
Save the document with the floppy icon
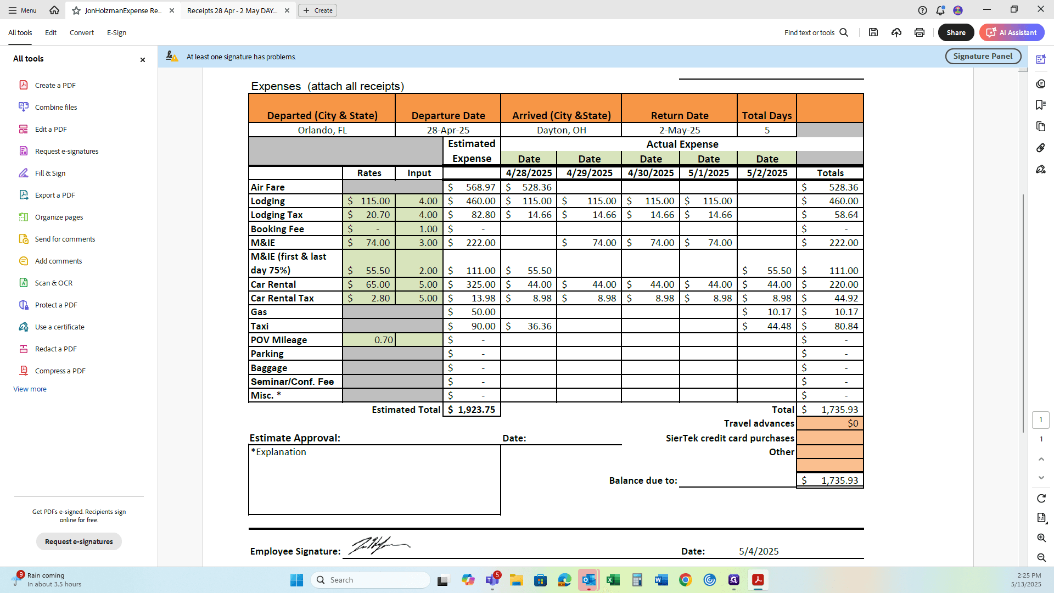click(x=873, y=32)
